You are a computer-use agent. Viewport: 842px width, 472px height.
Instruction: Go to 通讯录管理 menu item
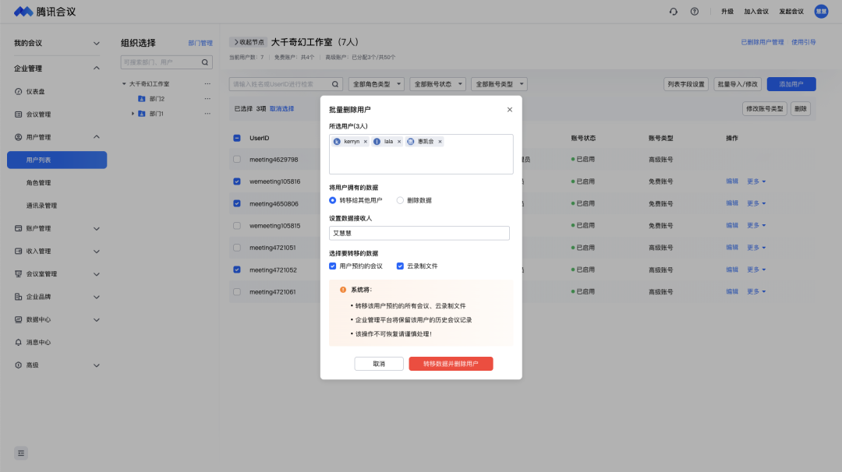[42, 206]
